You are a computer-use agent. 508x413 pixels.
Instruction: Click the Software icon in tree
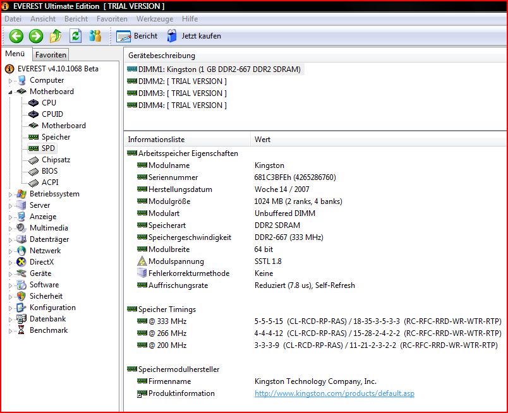(21, 285)
